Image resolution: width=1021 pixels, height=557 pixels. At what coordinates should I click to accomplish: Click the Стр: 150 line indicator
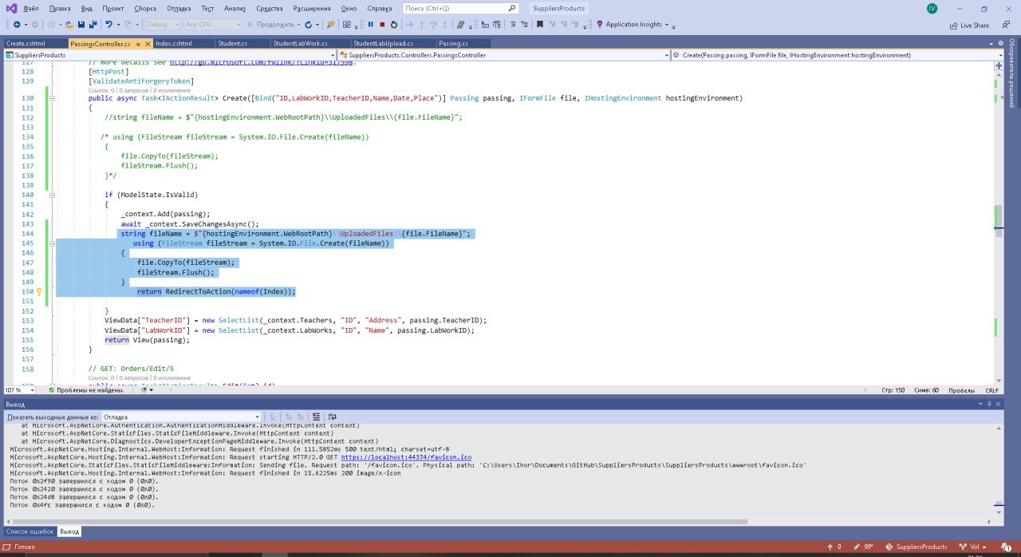click(893, 390)
